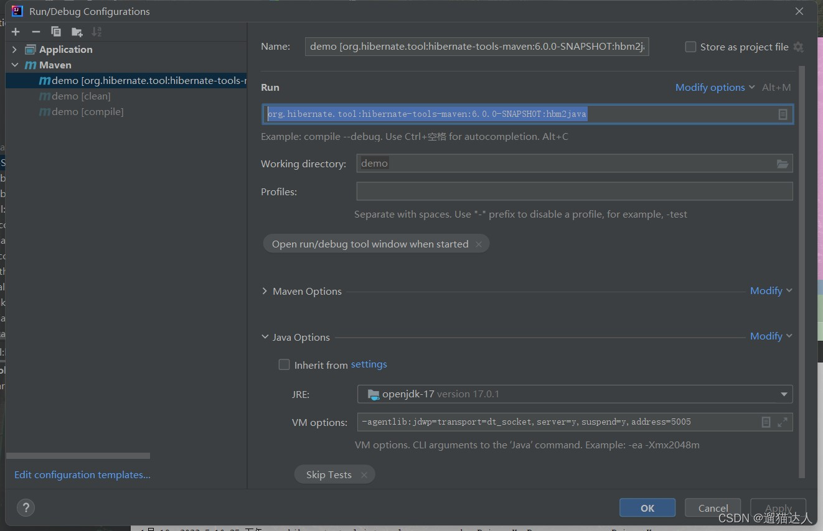Open the VM options text-insert icon
The height and width of the screenshot is (531, 823).
(766, 422)
